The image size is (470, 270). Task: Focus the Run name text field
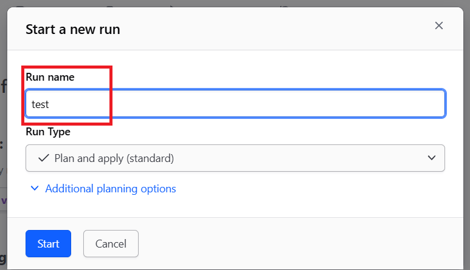point(235,104)
